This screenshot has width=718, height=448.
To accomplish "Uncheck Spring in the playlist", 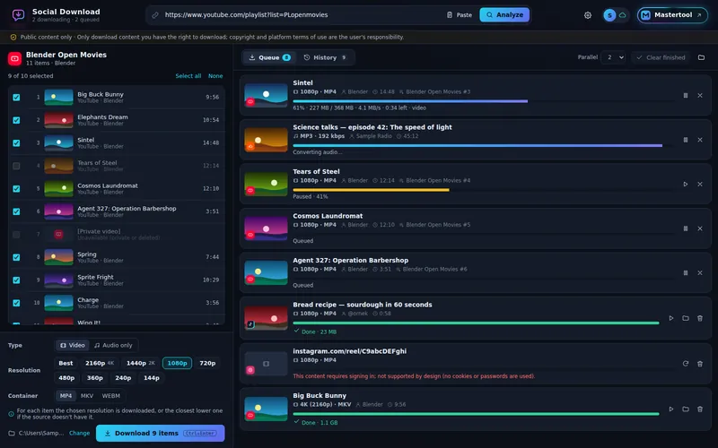I will tap(16, 257).
